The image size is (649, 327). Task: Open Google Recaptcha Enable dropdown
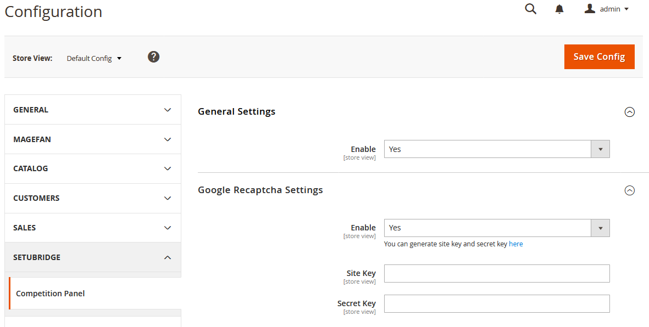tap(496, 228)
